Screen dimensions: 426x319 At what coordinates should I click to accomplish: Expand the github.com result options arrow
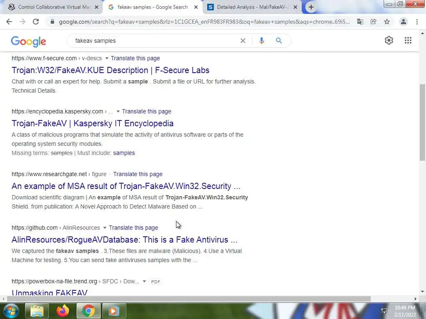(x=104, y=228)
